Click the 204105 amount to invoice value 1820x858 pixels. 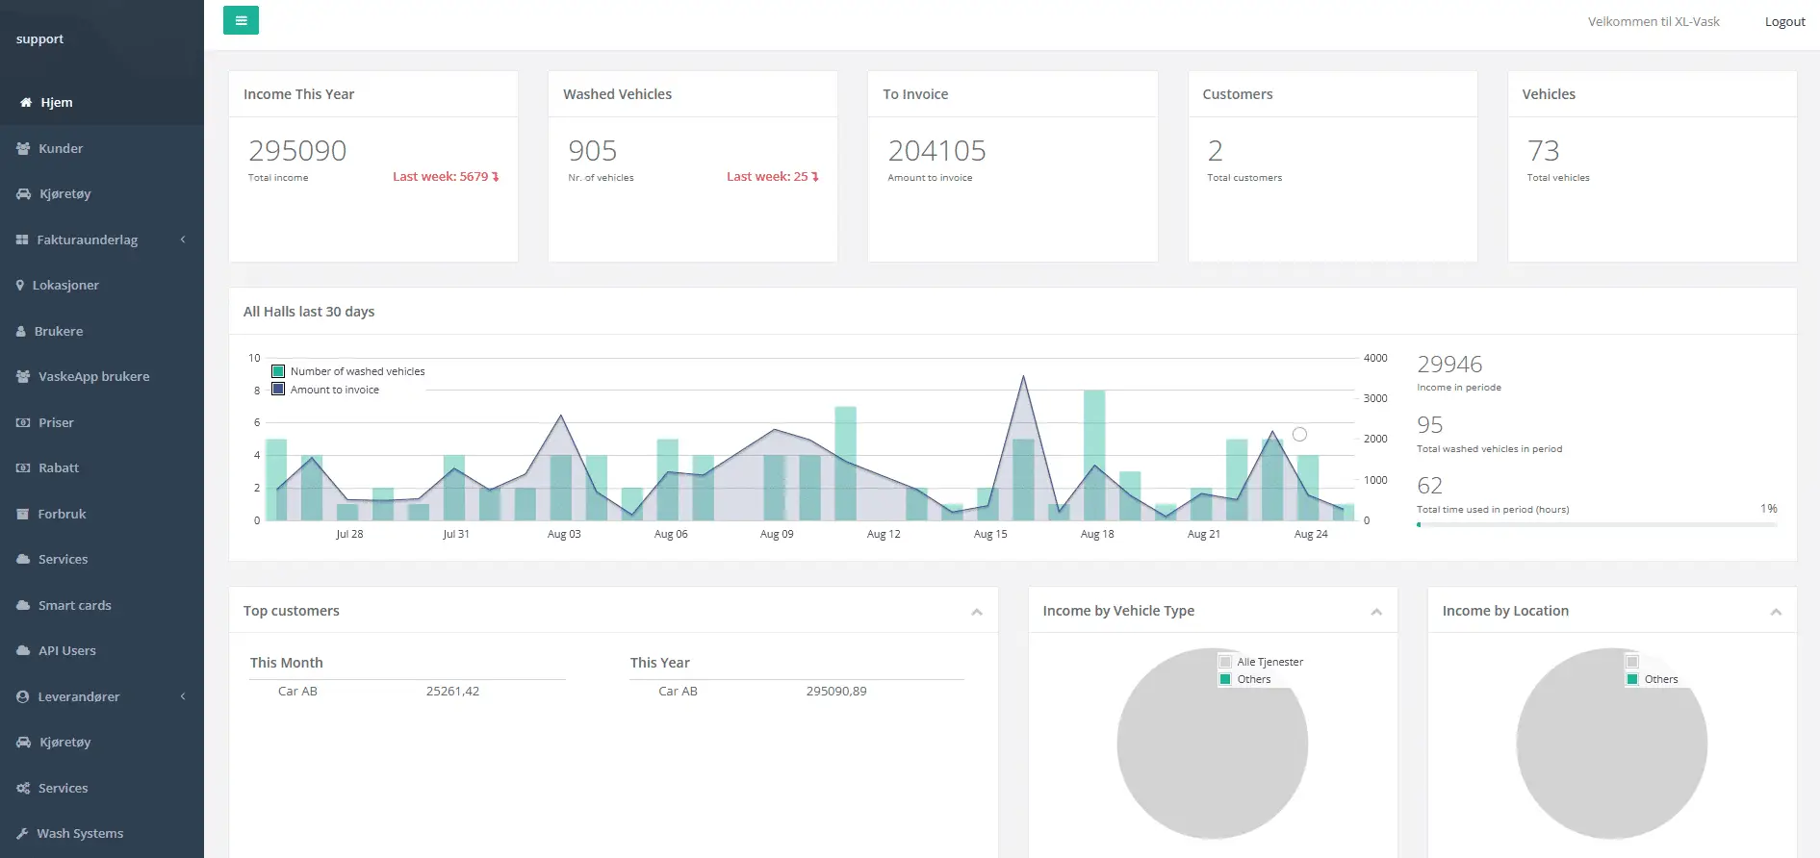936,151
